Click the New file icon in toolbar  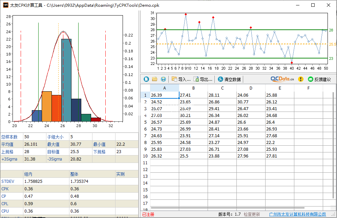pos(146,79)
